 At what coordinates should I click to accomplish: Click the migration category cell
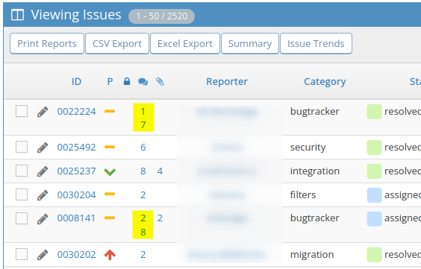tap(312, 255)
